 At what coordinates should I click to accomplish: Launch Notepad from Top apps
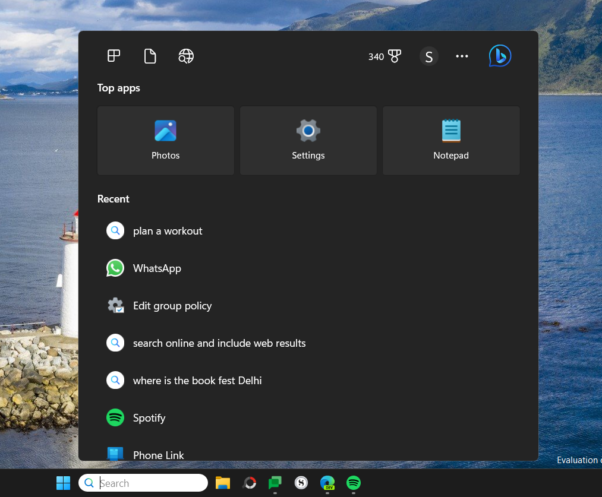click(450, 140)
